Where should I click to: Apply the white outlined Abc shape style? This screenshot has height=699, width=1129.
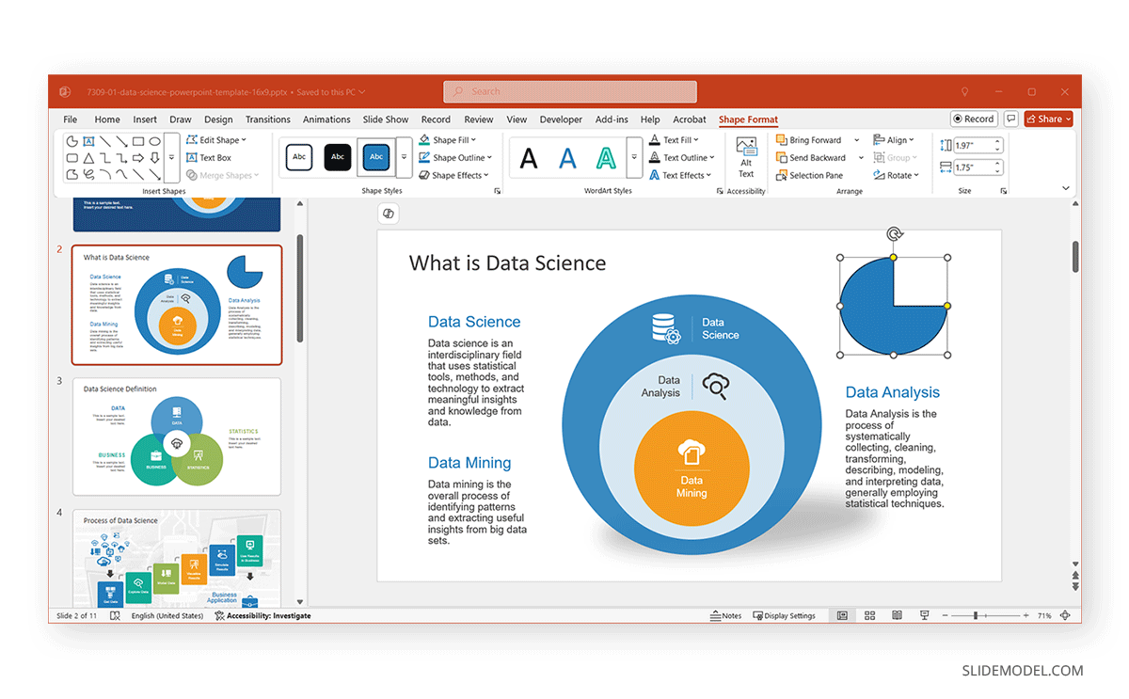pyautogui.click(x=299, y=157)
